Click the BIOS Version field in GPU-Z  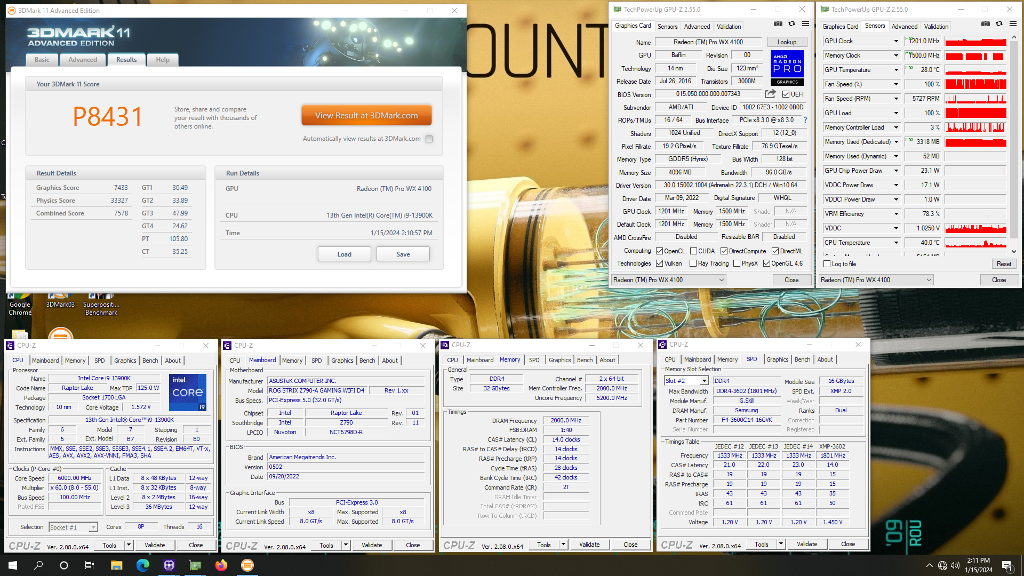(x=708, y=94)
